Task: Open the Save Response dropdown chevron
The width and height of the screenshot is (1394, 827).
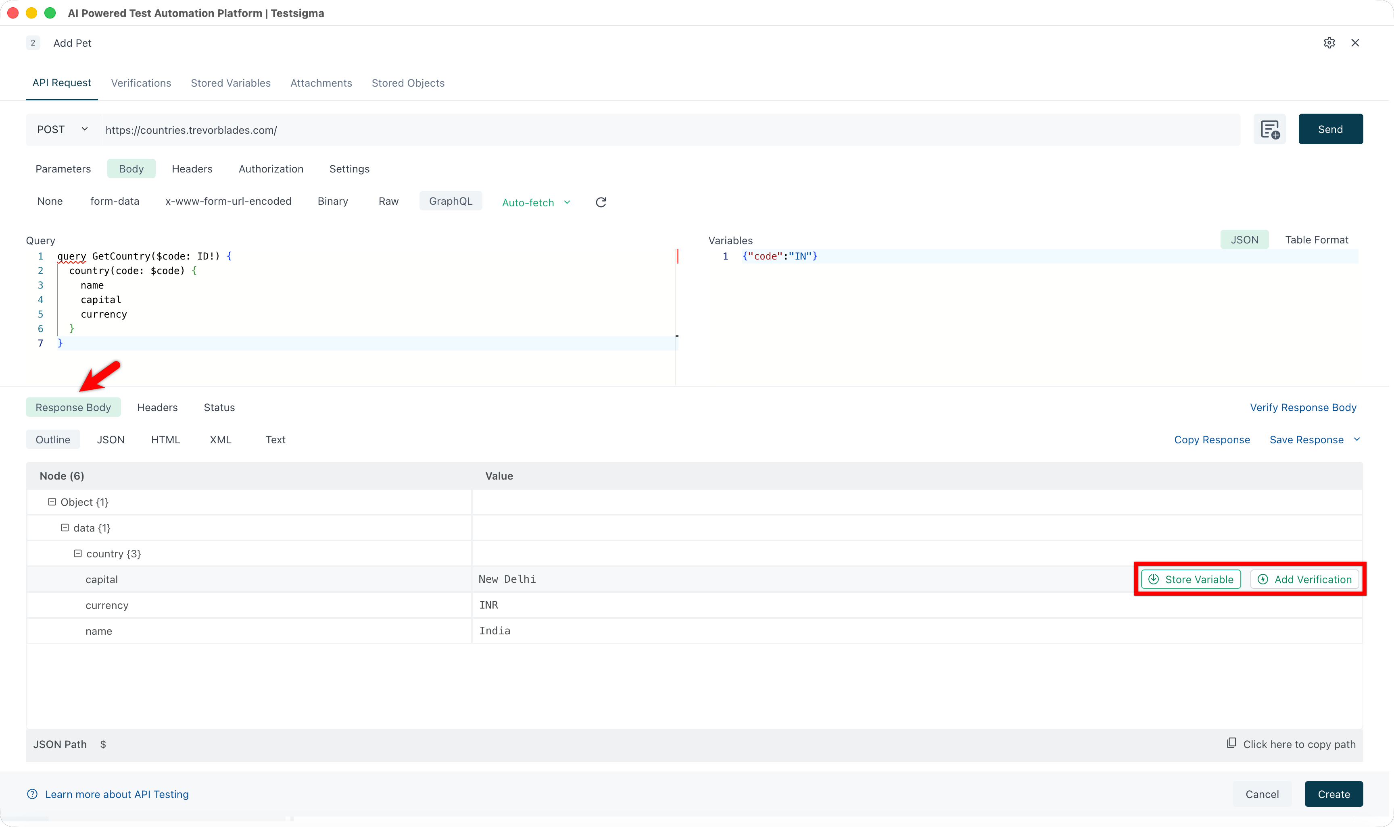Action: [1356, 439]
